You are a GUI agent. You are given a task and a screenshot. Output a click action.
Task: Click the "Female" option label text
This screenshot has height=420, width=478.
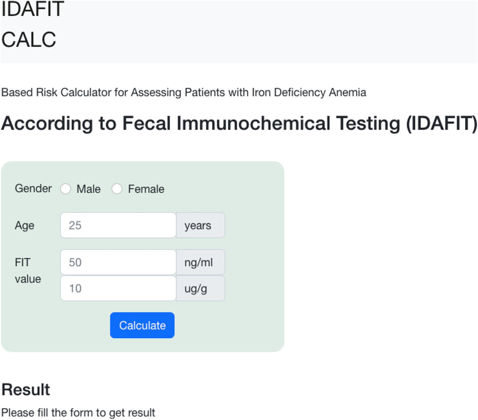tap(146, 189)
